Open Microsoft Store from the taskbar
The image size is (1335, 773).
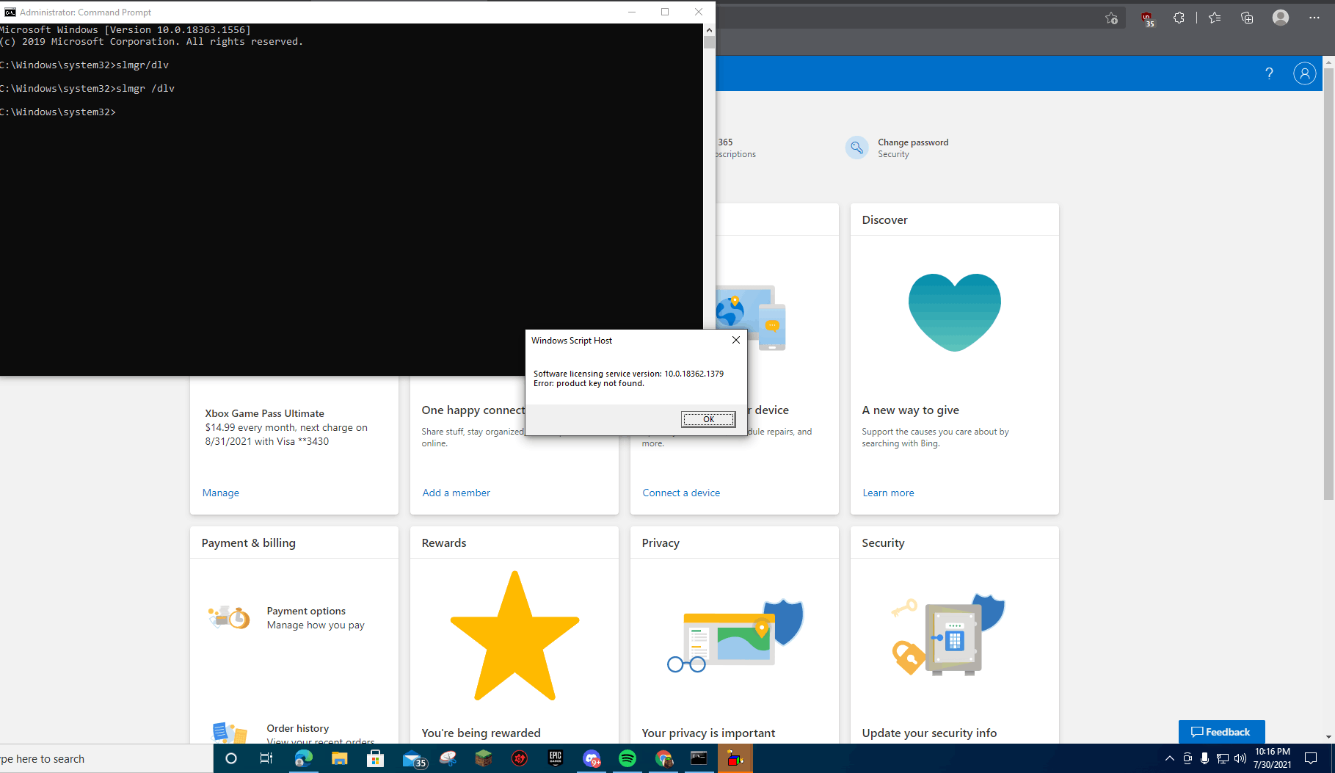point(375,758)
